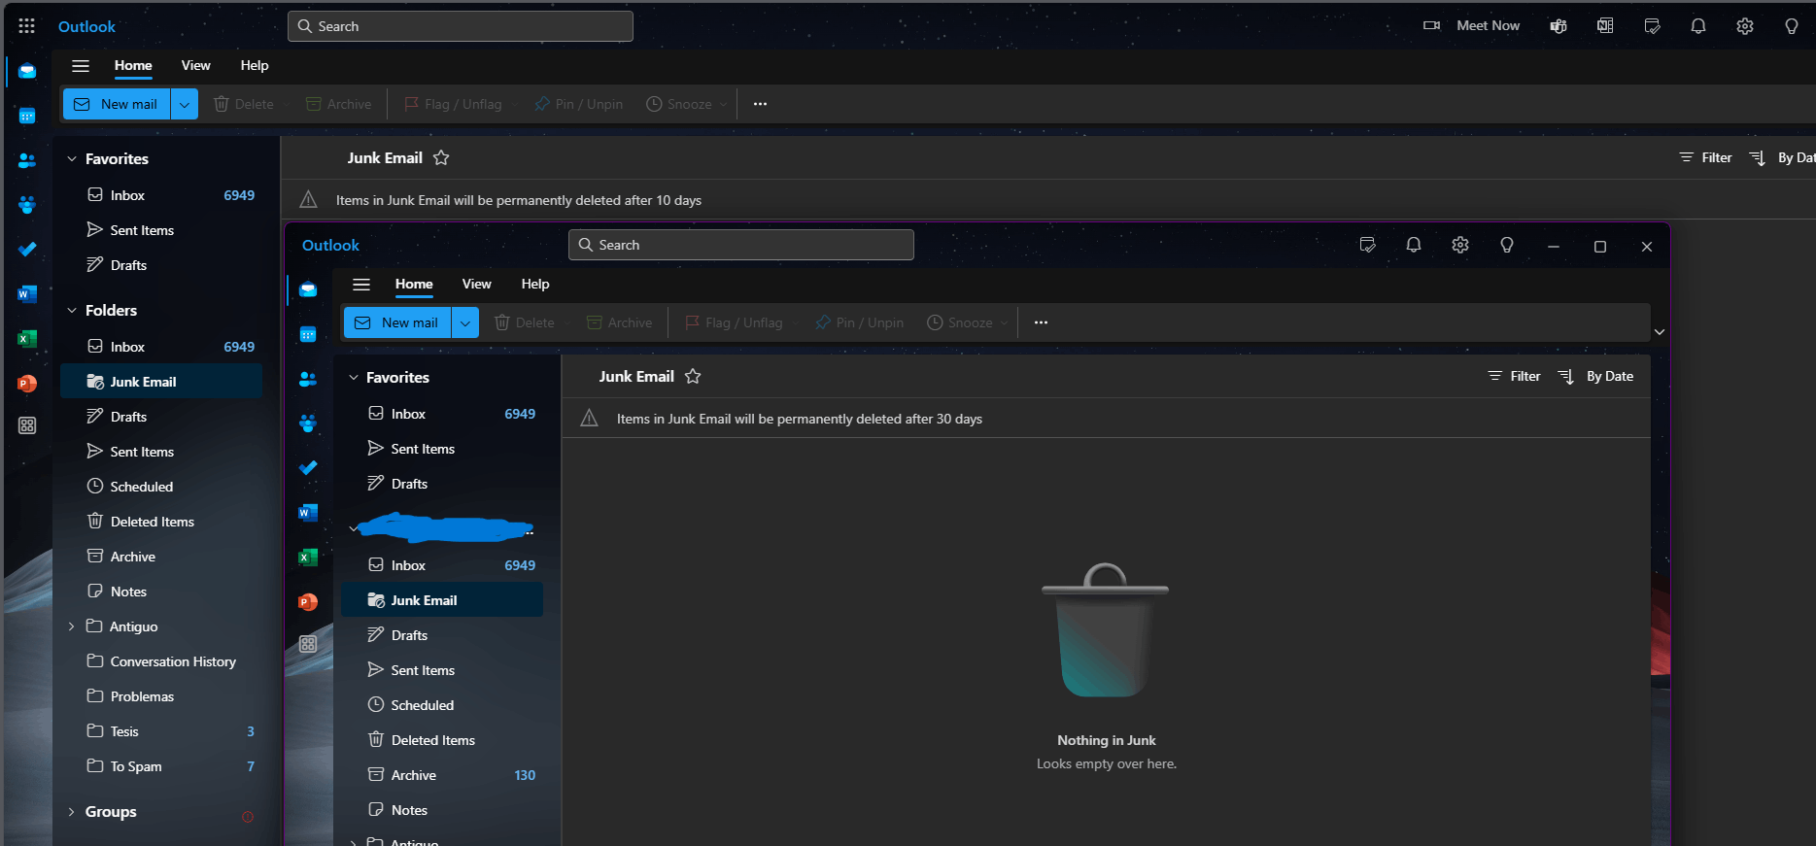Expand the ribbon chevron in front window
Image resolution: width=1816 pixels, height=846 pixels.
click(x=1660, y=332)
